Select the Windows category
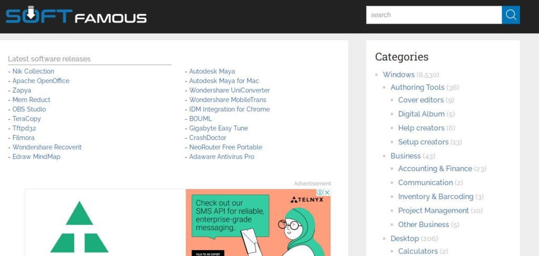Screen dimensions: 539x256 pyautogui.click(x=398, y=75)
